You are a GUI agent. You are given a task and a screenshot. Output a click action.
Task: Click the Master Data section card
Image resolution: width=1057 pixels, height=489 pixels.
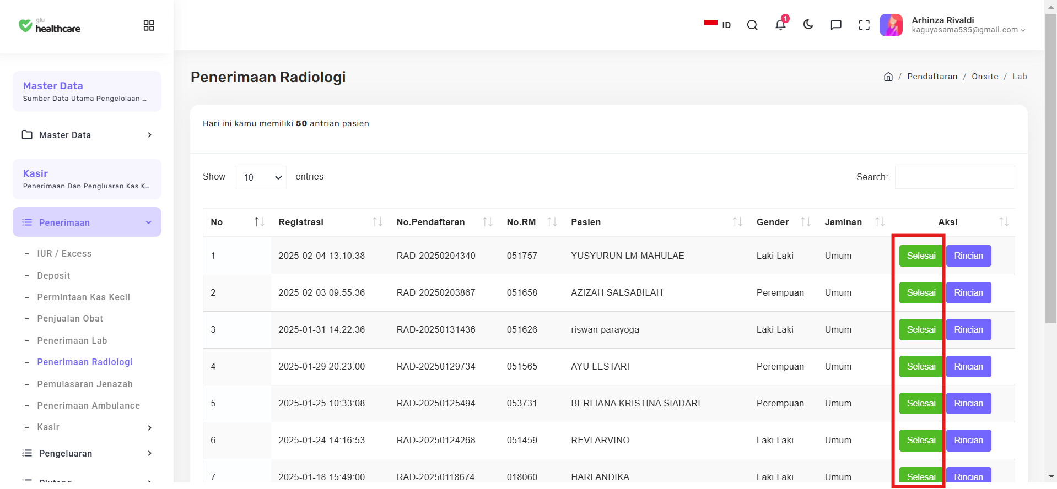point(87,91)
